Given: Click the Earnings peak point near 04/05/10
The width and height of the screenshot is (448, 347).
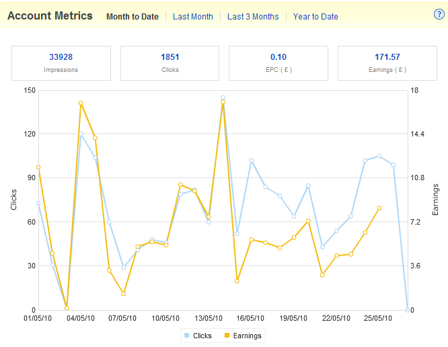Looking at the screenshot, I should [81, 103].
